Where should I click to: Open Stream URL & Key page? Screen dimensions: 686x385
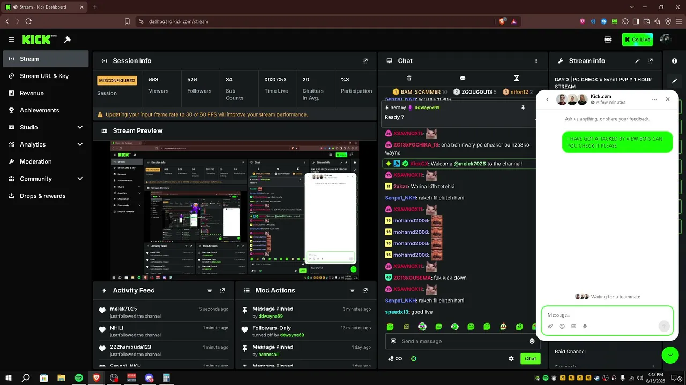46,76
